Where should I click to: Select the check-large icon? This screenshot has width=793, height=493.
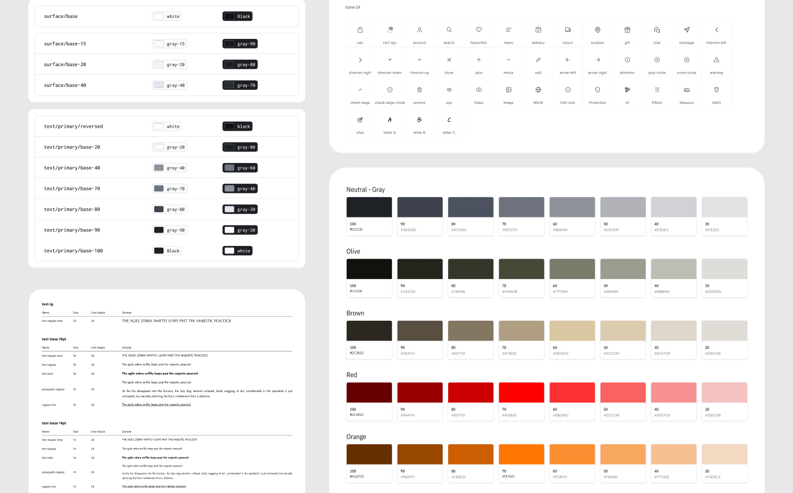[360, 90]
